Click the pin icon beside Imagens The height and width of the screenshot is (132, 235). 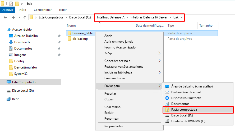pos(59,55)
